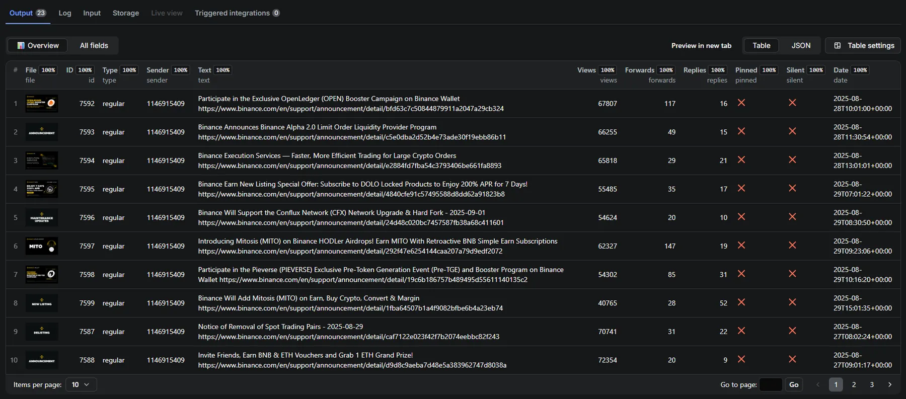
Task: Click pinned X icon for row 7595
Action: (x=741, y=188)
